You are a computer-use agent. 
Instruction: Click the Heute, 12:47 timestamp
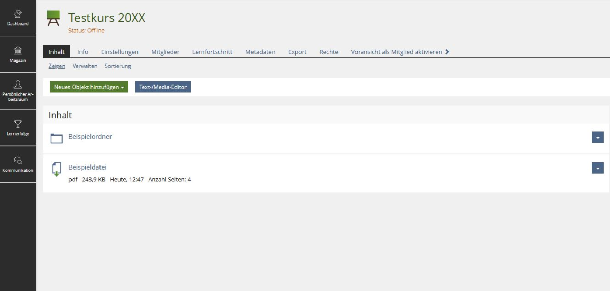point(126,179)
